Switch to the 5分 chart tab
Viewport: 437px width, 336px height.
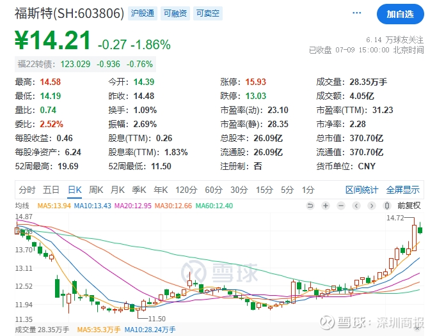coord(287,190)
